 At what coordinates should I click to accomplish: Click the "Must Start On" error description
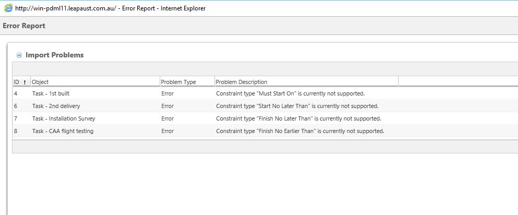[290, 93]
